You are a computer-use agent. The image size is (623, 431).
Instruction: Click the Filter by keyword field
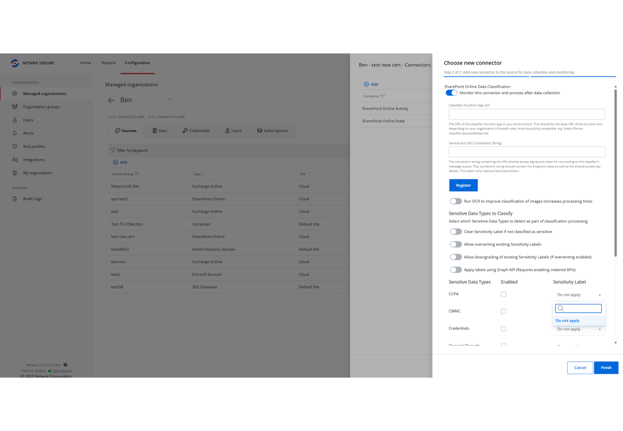[x=229, y=150]
